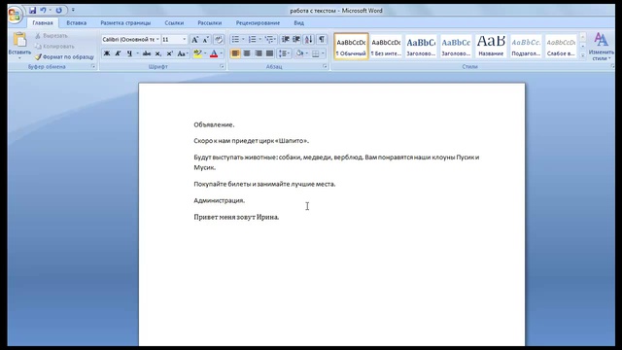The width and height of the screenshot is (622, 350).
Task: Switch to the Вставка tab
Action: [77, 23]
